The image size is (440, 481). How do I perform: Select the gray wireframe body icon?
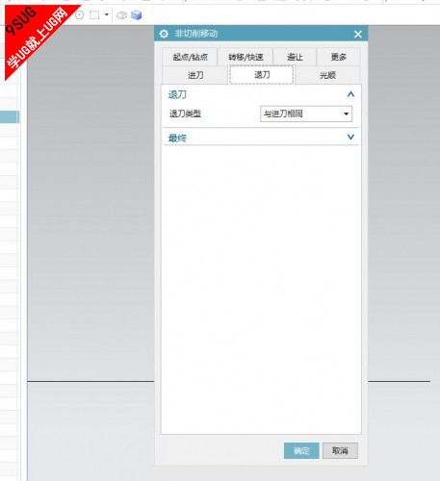tap(121, 15)
